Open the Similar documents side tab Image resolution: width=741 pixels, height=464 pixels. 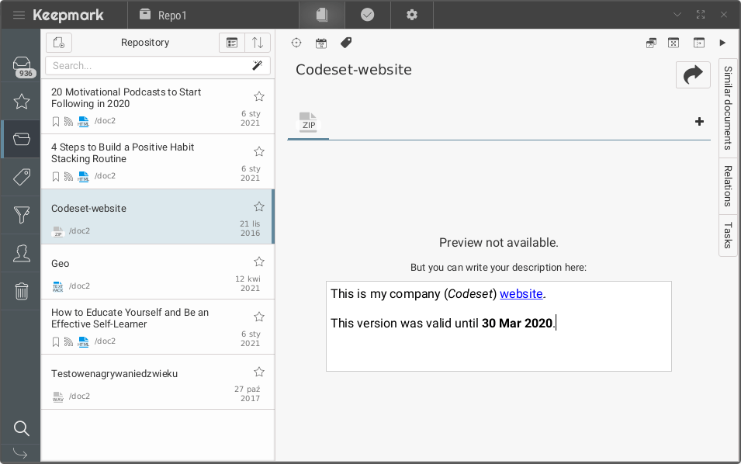pos(728,107)
